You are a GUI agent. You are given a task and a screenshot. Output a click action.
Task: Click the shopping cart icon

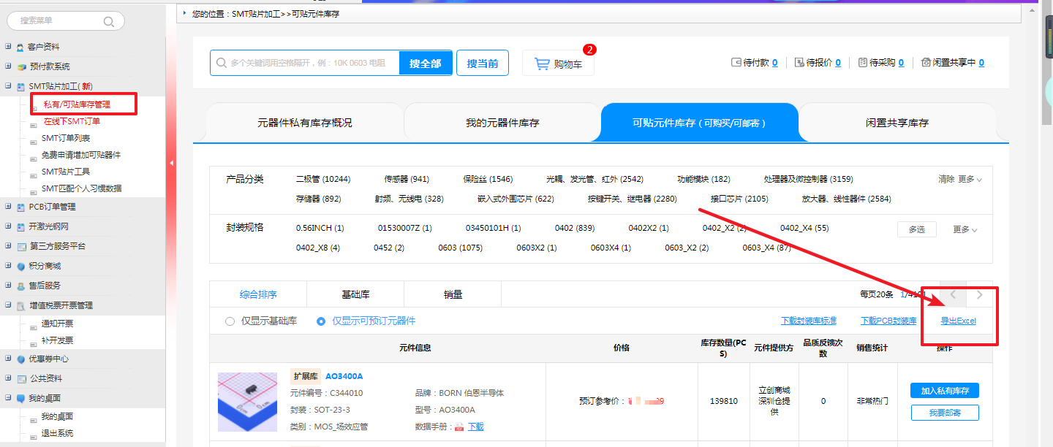tap(542, 64)
